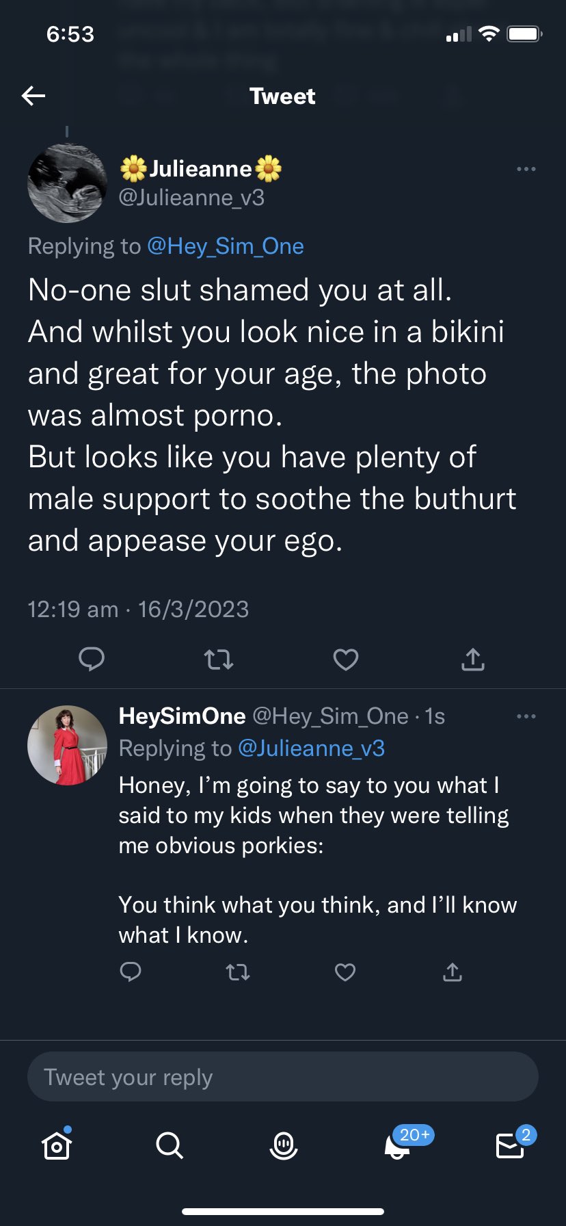This screenshot has height=1226, width=566.
Task: Open the Home tab
Action: click(57, 1145)
